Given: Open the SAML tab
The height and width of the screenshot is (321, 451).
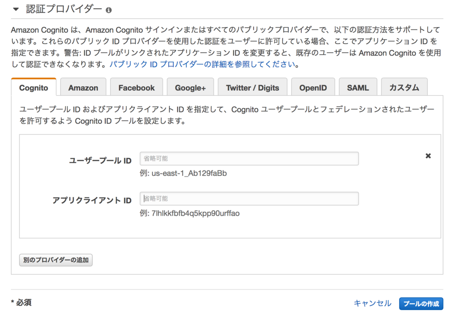Looking at the screenshot, I should coord(358,87).
